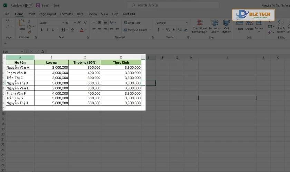Switch to the Formulas tab

[66, 14]
